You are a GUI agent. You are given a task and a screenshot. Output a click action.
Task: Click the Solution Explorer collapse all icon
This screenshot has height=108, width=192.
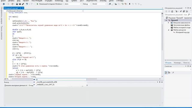(184, 11)
